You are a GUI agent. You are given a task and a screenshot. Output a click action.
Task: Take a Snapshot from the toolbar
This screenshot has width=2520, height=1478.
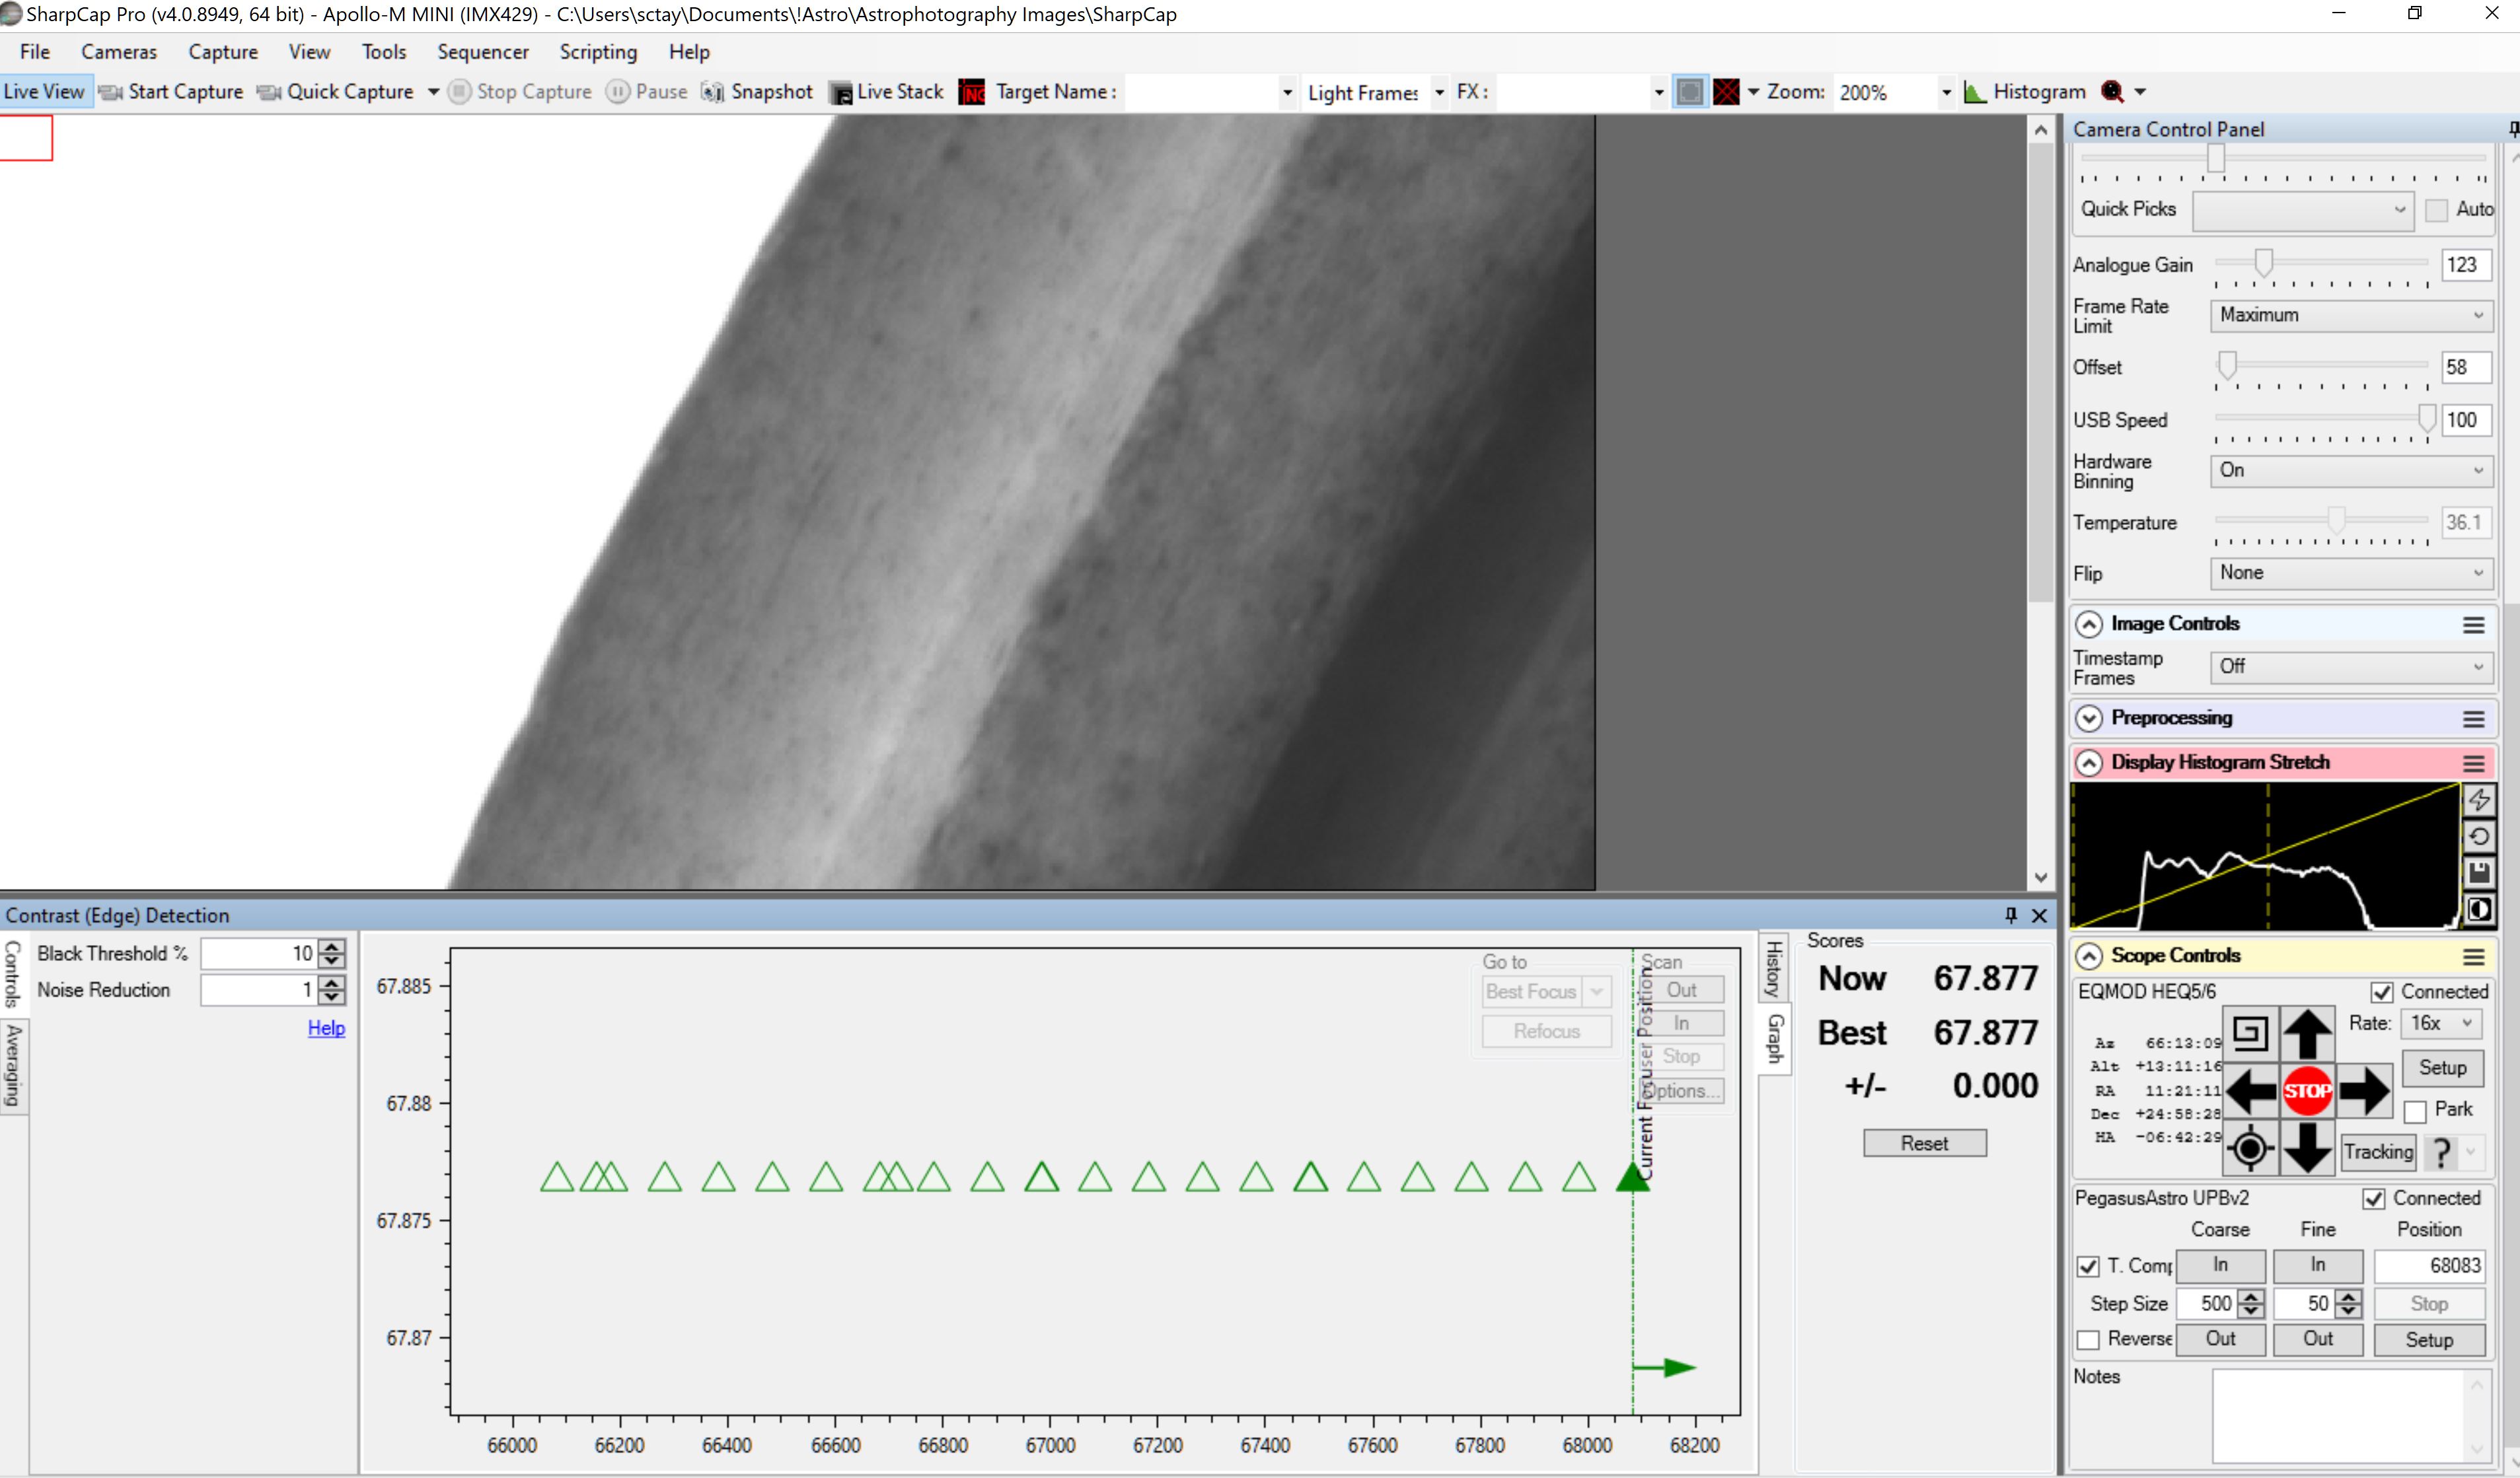coord(757,92)
